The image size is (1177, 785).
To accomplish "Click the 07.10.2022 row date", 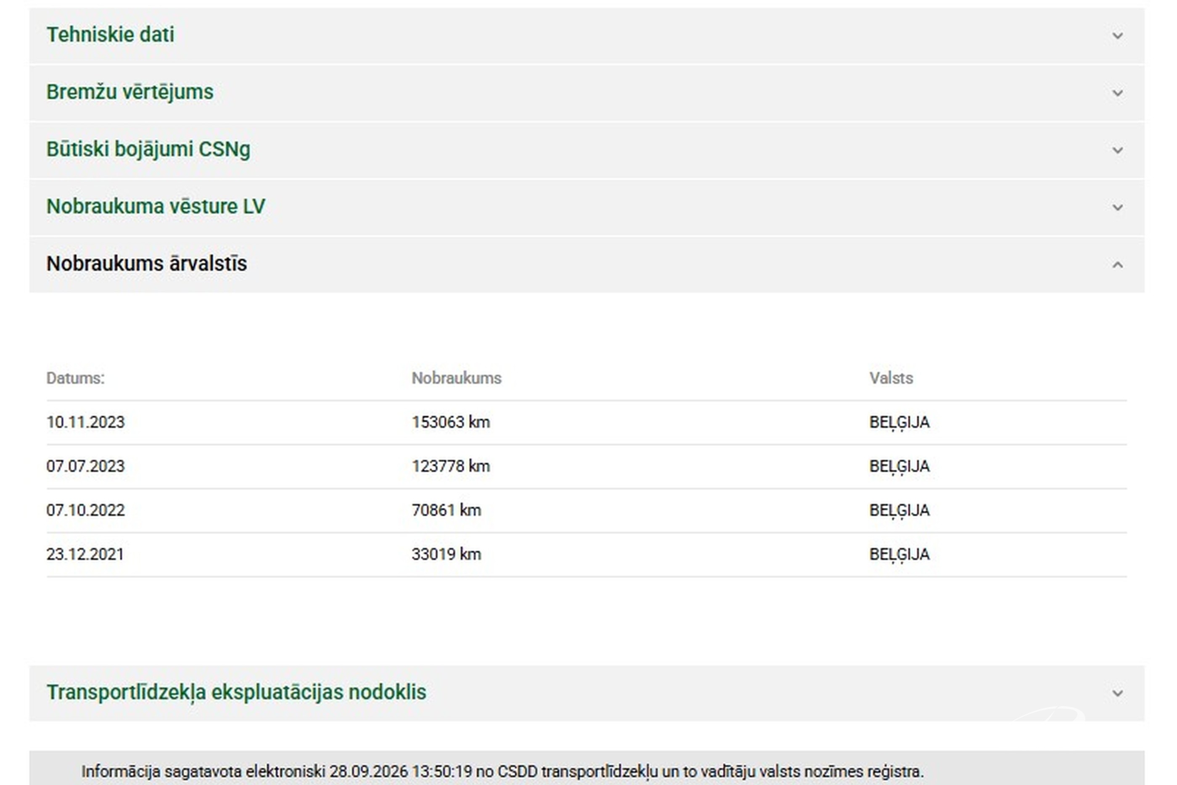I will [x=86, y=510].
